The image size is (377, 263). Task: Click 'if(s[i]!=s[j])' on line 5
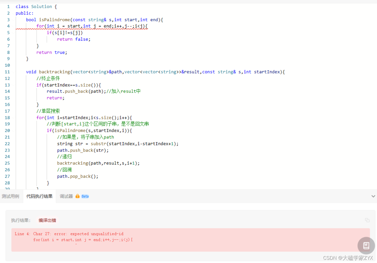point(65,33)
